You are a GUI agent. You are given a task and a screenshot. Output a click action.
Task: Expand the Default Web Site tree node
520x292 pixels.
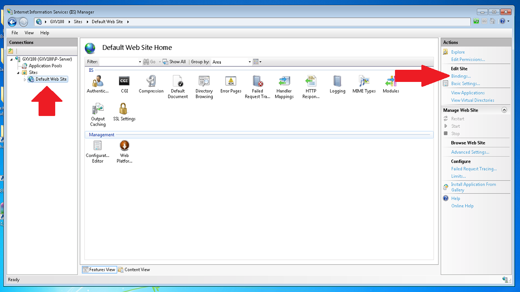pos(25,79)
